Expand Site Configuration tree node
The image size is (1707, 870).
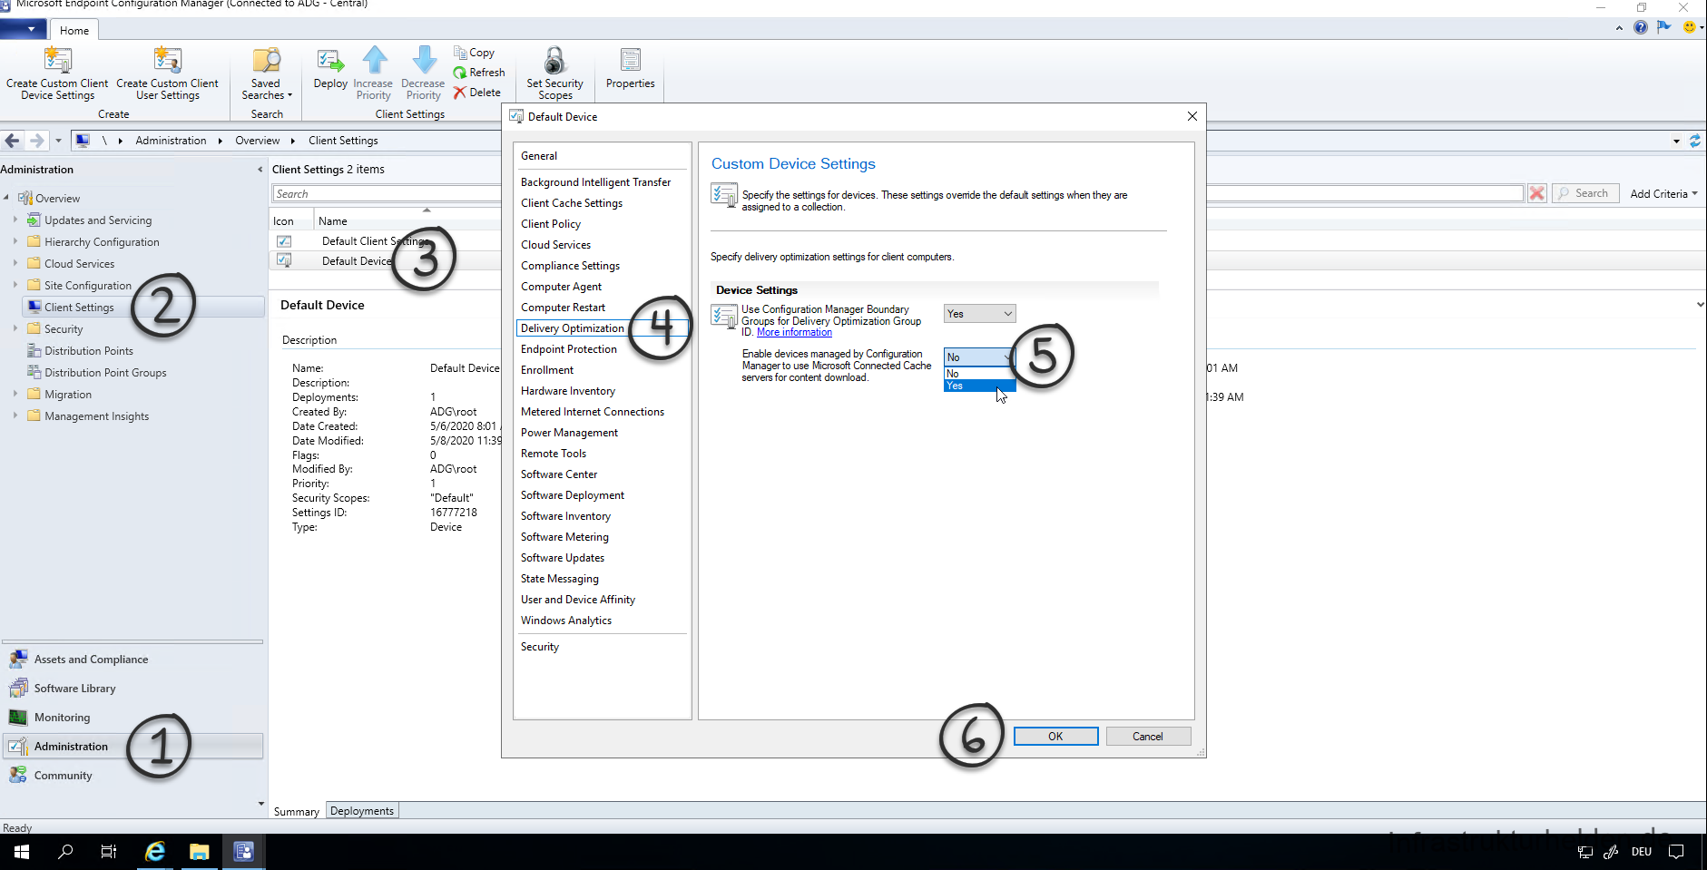click(x=15, y=285)
